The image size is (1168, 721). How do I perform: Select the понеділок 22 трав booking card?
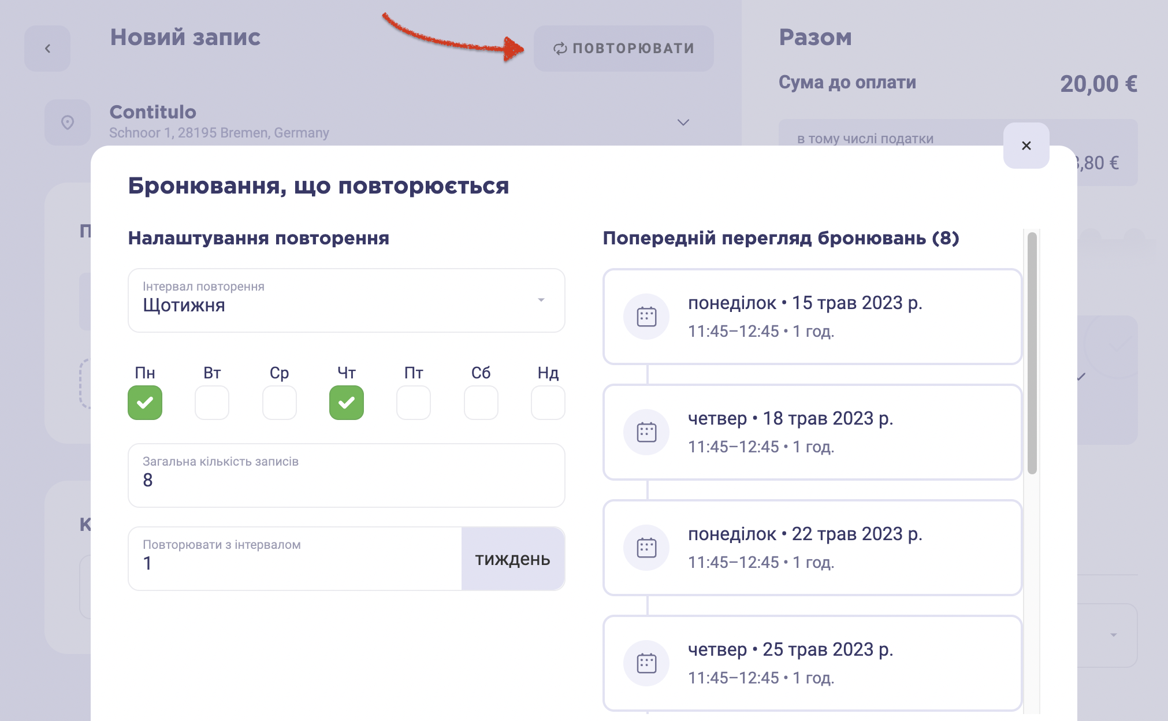click(813, 548)
